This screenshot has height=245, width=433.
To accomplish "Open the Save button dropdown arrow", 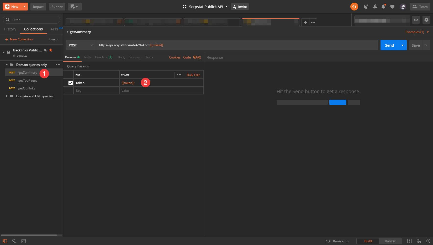I will [426, 45].
